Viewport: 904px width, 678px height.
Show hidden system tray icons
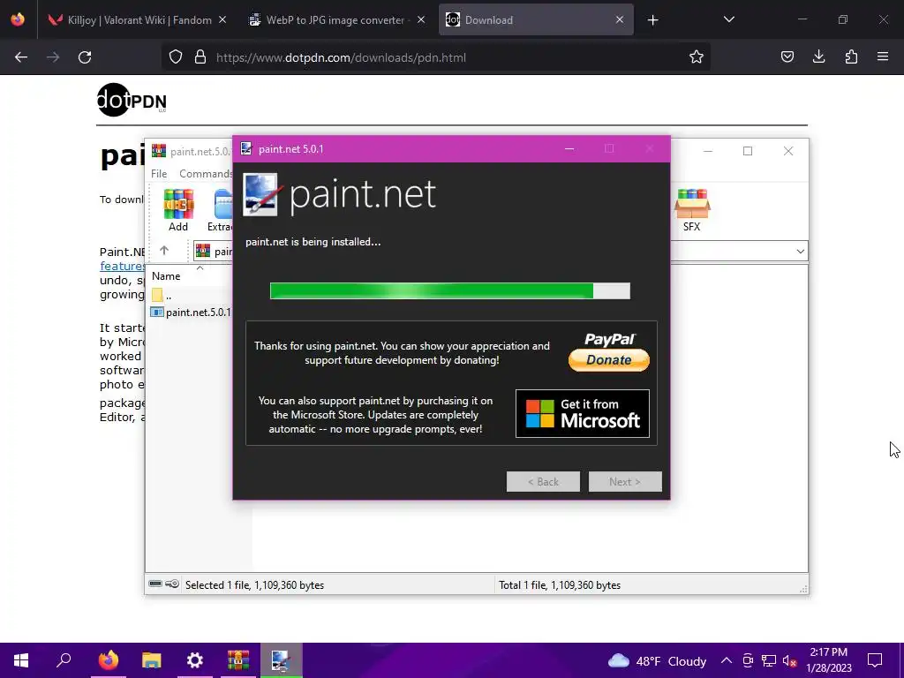pyautogui.click(x=727, y=660)
